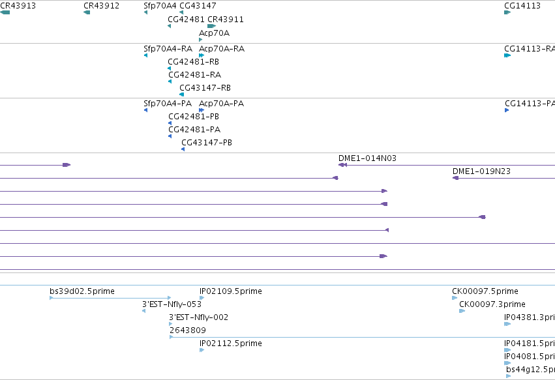Click the Acp70A-PA protein arrow glyph
Viewport: 555px width, 380px height.
point(202,110)
